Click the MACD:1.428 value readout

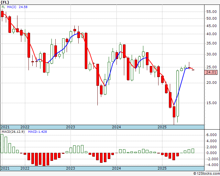pyautogui.click(x=38, y=132)
